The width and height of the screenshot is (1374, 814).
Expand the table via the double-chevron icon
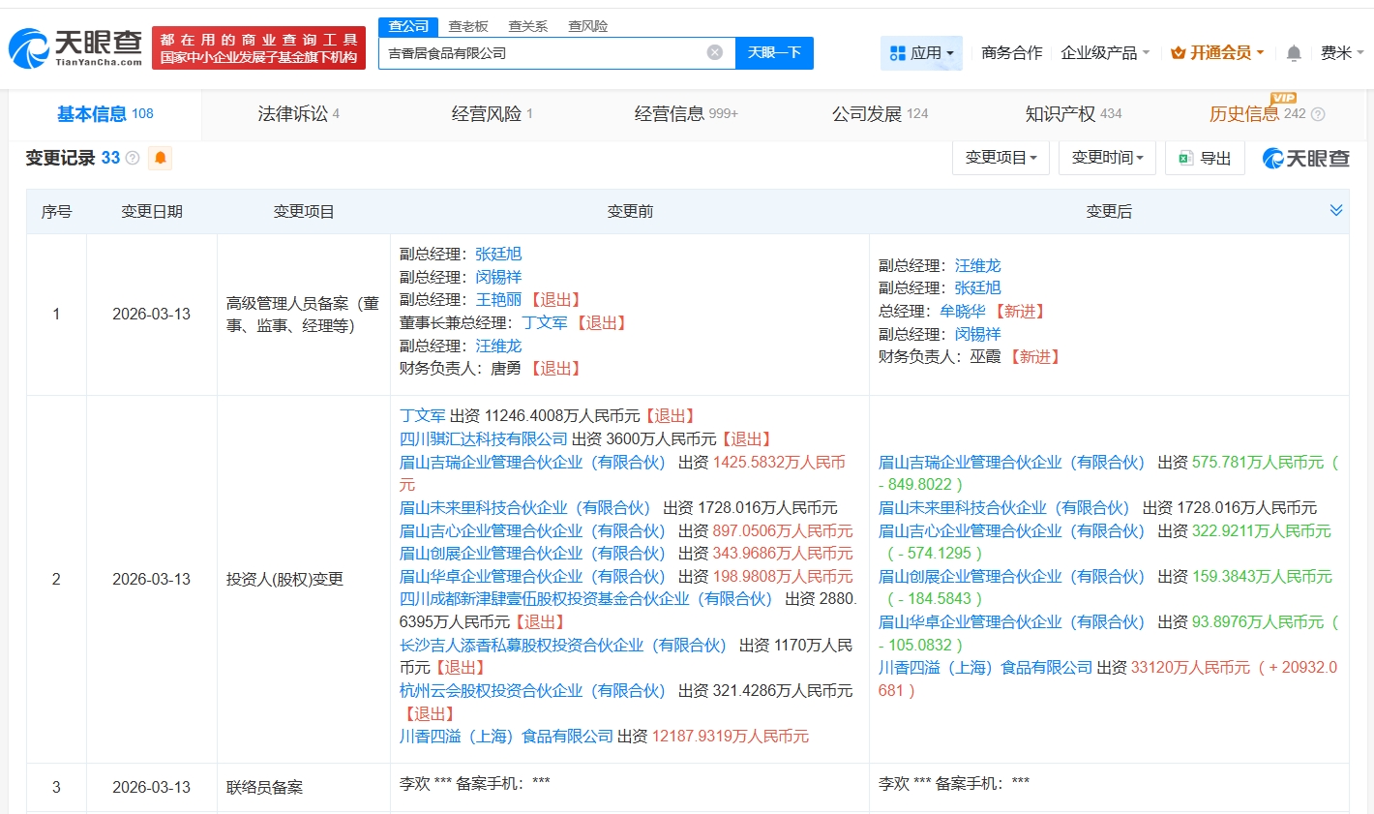[1335, 211]
